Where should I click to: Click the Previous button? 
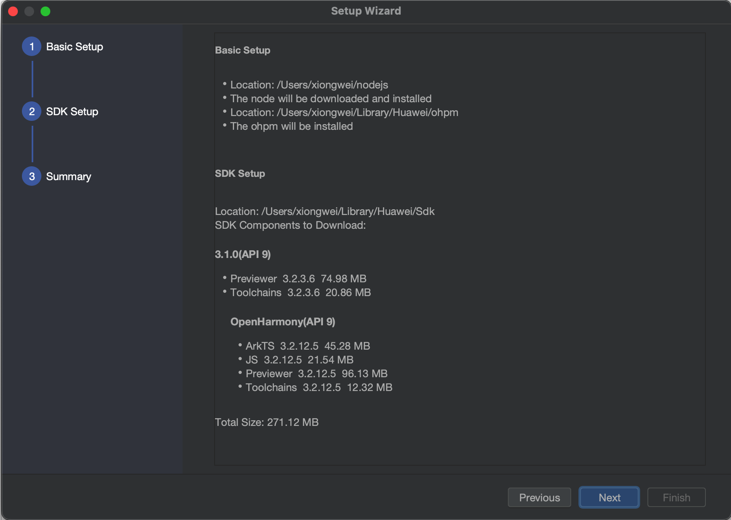(x=540, y=497)
